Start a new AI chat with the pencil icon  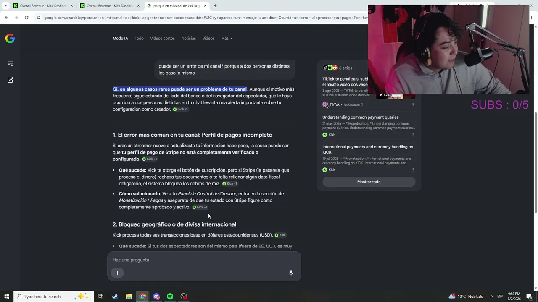click(x=10, y=80)
